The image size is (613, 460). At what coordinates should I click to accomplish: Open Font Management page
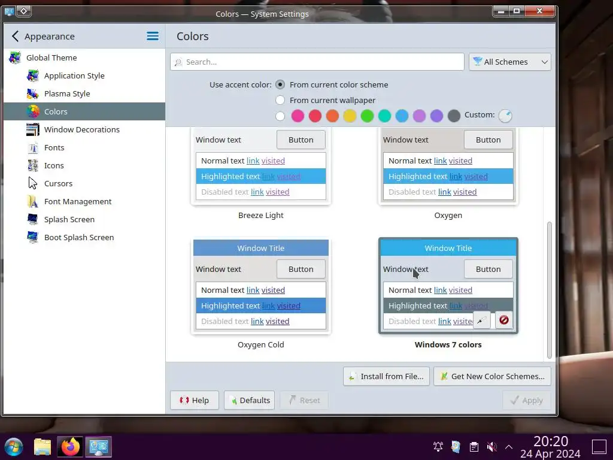click(x=84, y=202)
